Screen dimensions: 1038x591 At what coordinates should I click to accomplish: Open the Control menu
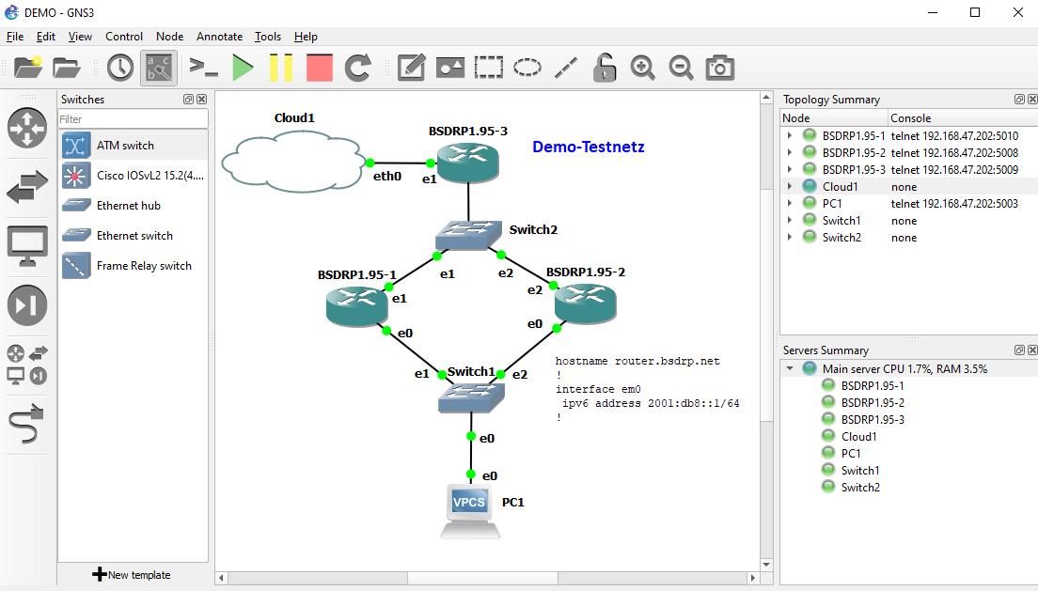coord(124,37)
